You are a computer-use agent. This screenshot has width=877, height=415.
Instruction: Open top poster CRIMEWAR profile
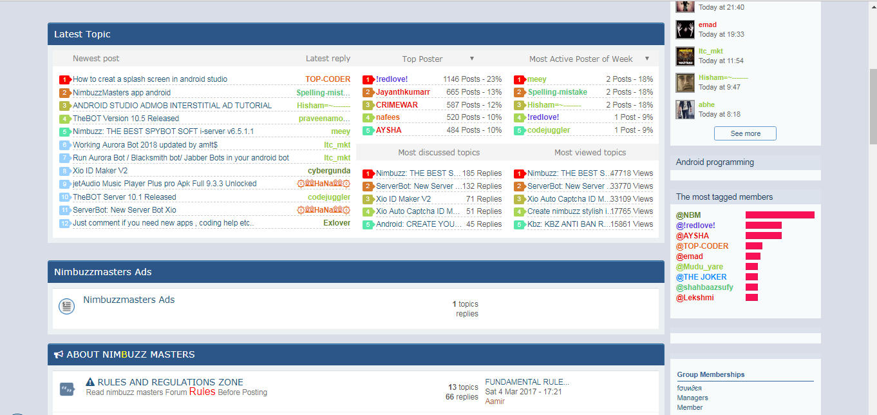pyautogui.click(x=397, y=105)
